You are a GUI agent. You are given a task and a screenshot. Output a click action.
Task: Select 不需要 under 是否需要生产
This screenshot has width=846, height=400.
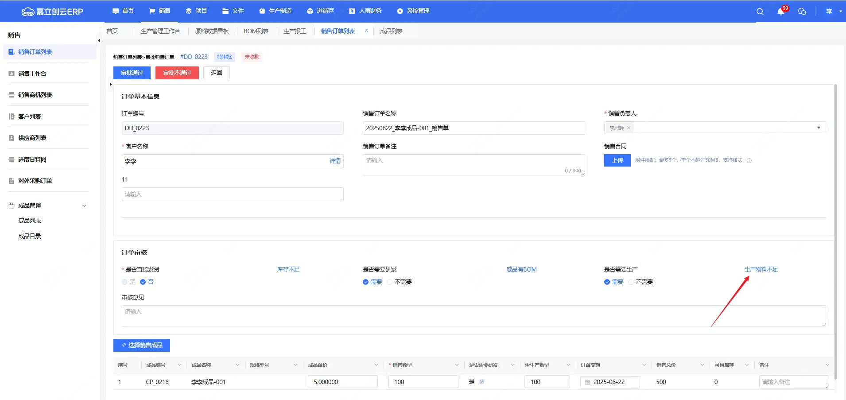click(631, 282)
